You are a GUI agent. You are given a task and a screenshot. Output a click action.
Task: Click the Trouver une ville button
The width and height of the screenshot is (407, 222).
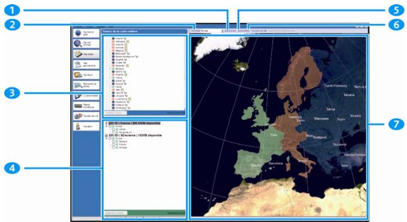click(258, 31)
